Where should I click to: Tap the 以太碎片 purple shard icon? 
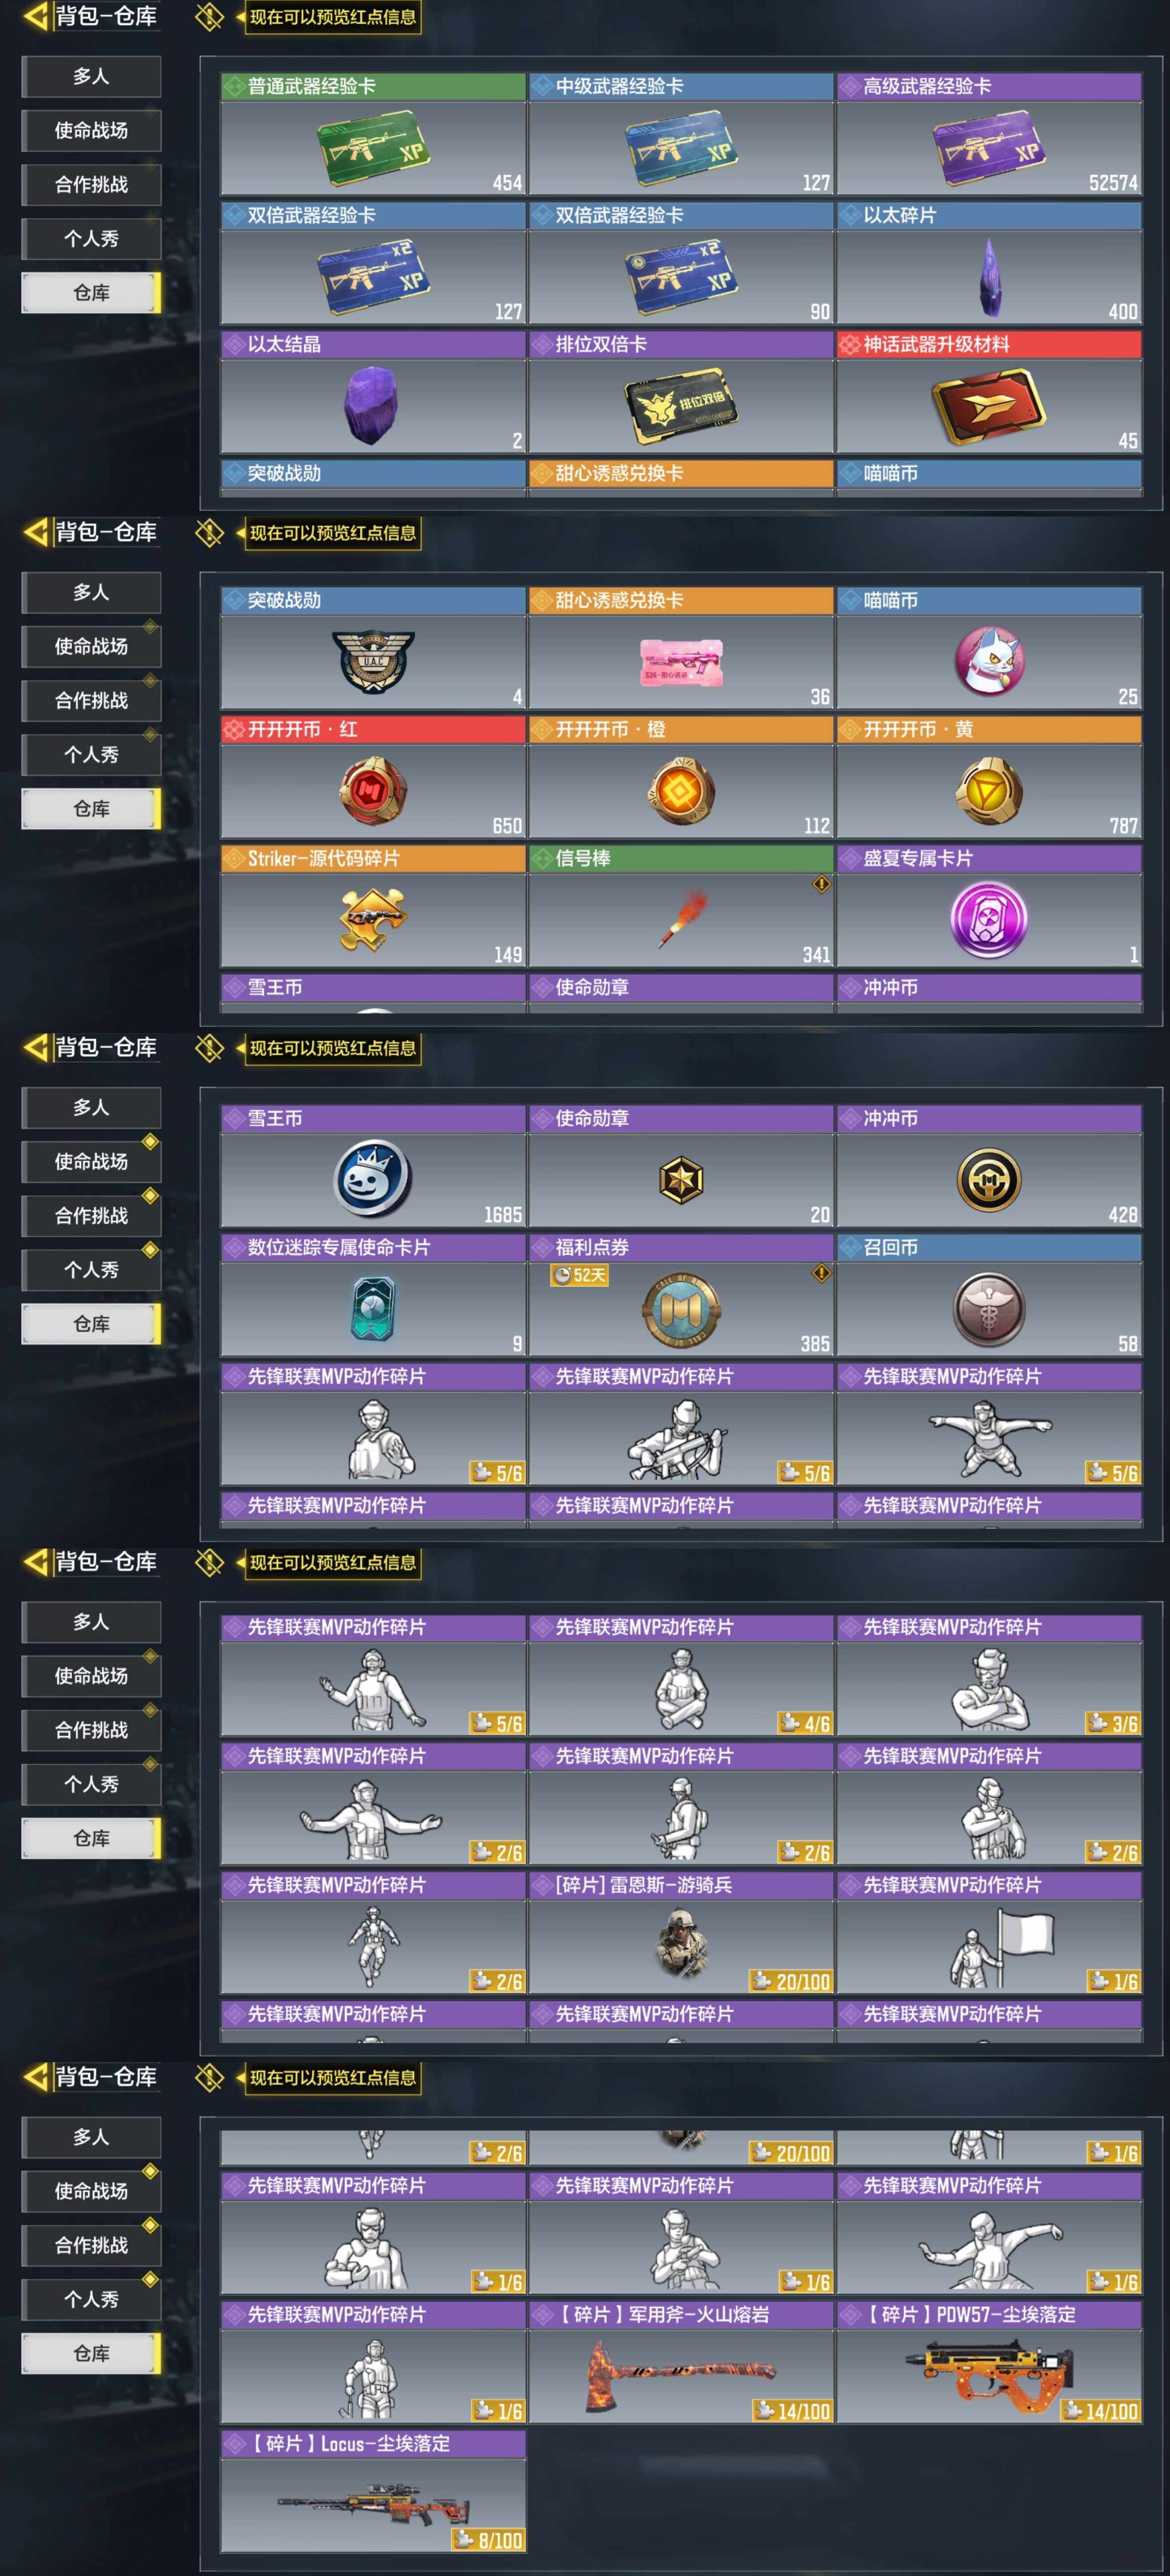point(989,277)
